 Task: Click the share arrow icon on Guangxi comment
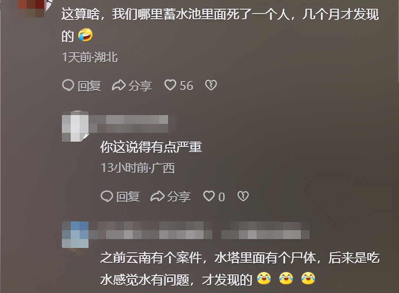pyautogui.click(x=157, y=196)
